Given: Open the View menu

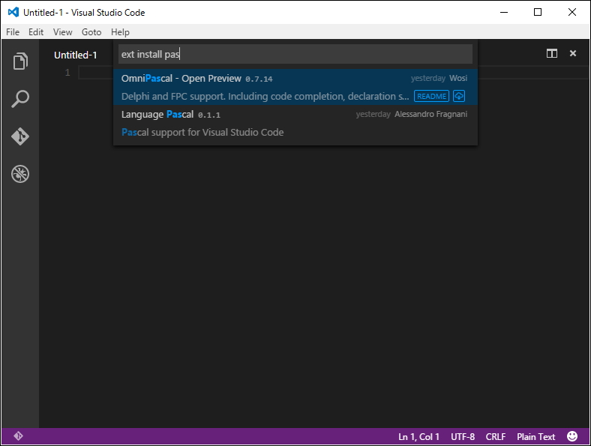Looking at the screenshot, I should [62, 32].
